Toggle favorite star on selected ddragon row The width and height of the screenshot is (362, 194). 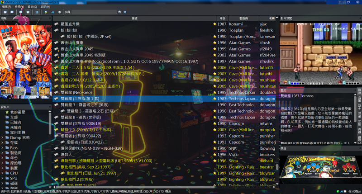point(214,99)
